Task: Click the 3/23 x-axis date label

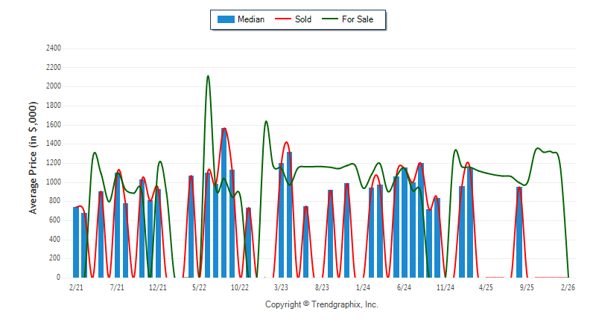Action: [281, 287]
